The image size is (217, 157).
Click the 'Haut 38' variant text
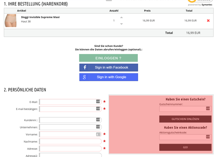click(26, 22)
